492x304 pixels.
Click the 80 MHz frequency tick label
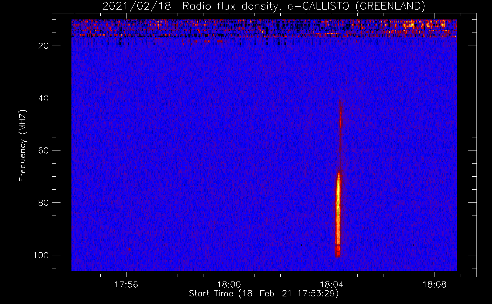(x=44, y=203)
